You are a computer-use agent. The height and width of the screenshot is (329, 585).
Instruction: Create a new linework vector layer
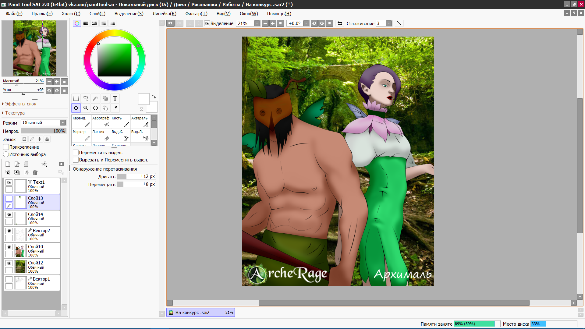pos(17,164)
